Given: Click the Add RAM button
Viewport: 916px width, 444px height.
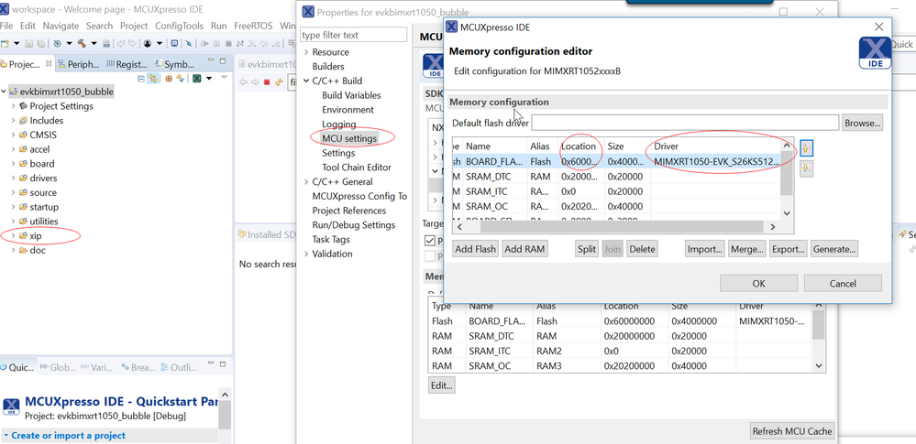Looking at the screenshot, I should (x=524, y=249).
